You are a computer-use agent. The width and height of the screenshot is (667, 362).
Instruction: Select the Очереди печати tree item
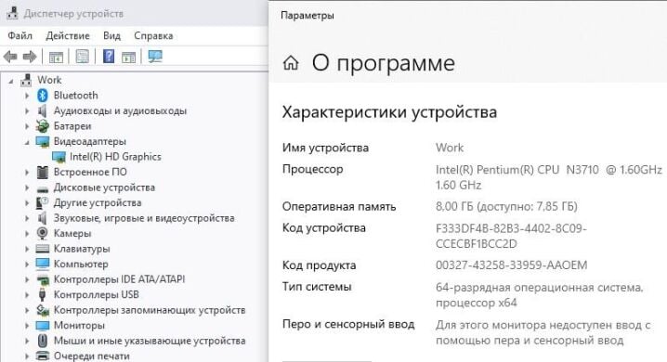point(91,356)
